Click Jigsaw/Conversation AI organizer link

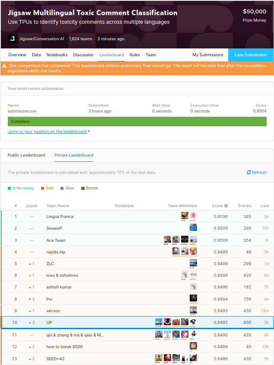(41, 39)
